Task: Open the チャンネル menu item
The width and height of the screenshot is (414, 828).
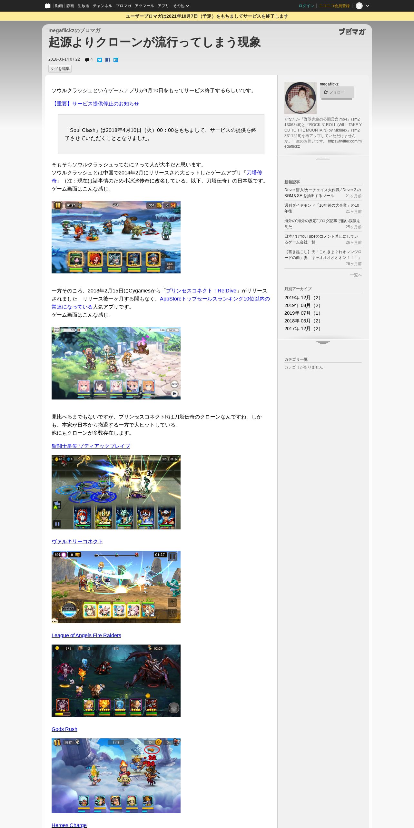Action: click(x=103, y=6)
